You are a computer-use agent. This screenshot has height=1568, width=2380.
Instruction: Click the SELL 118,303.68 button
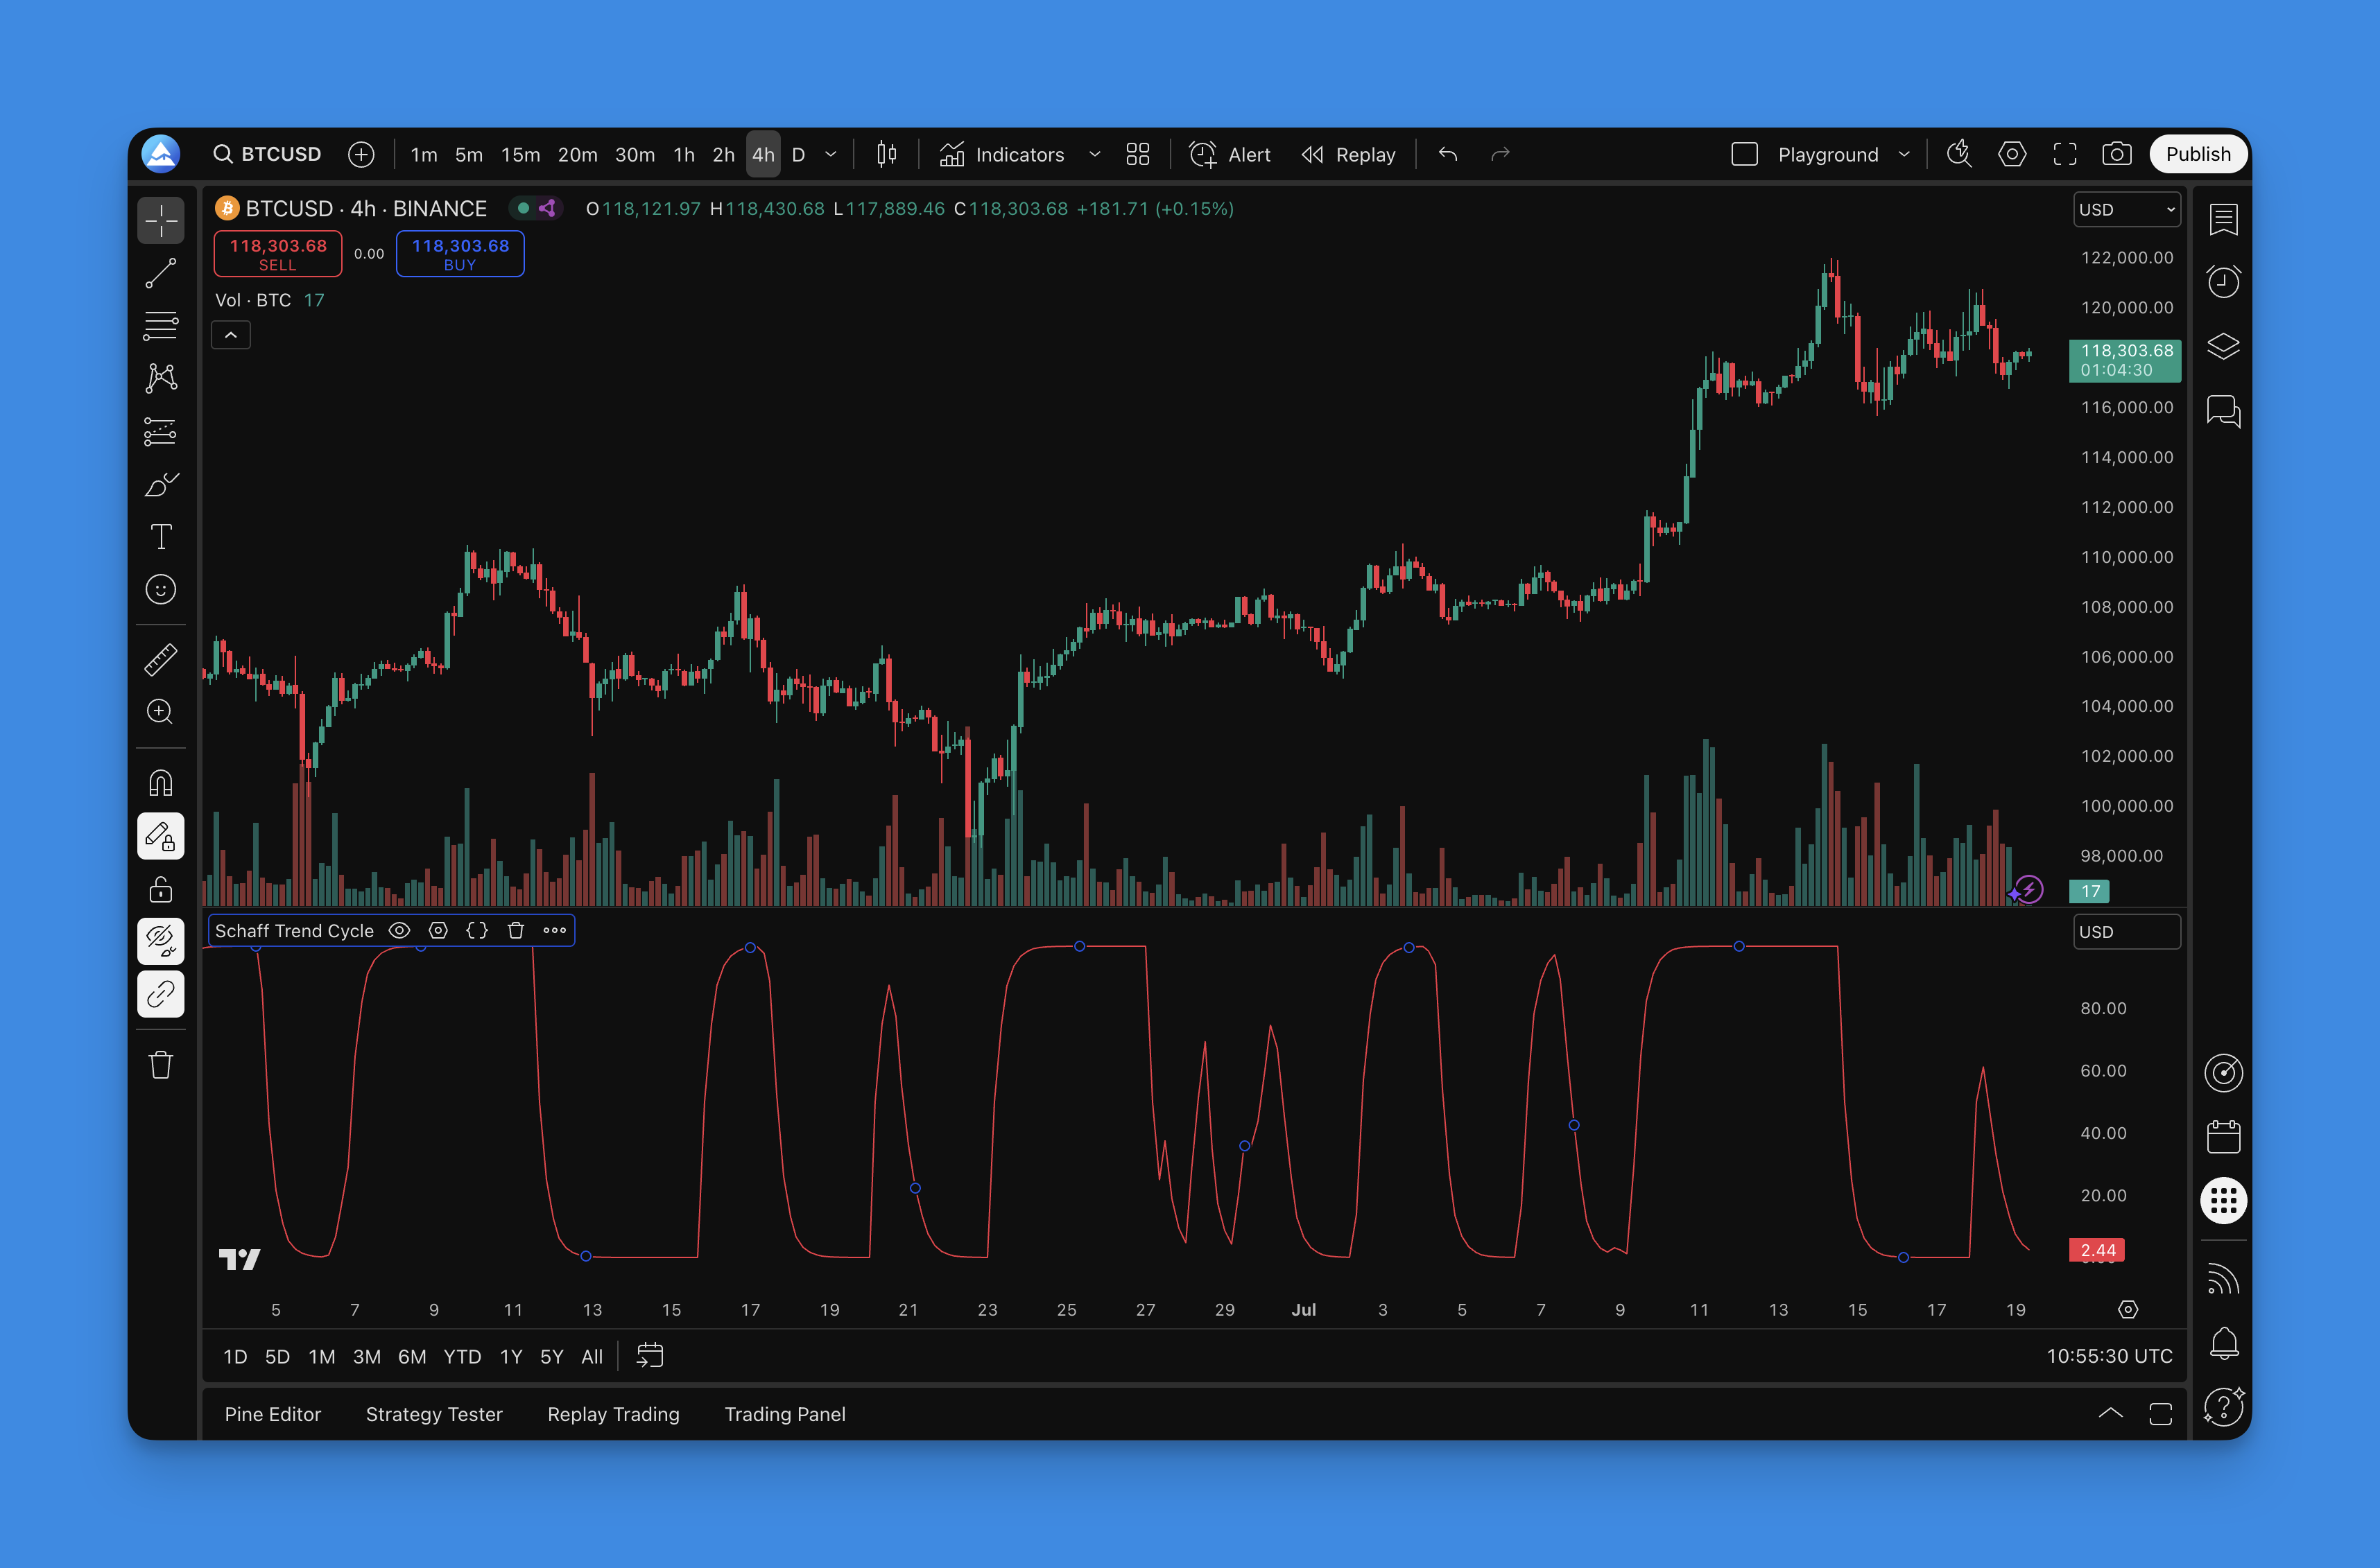coord(278,254)
